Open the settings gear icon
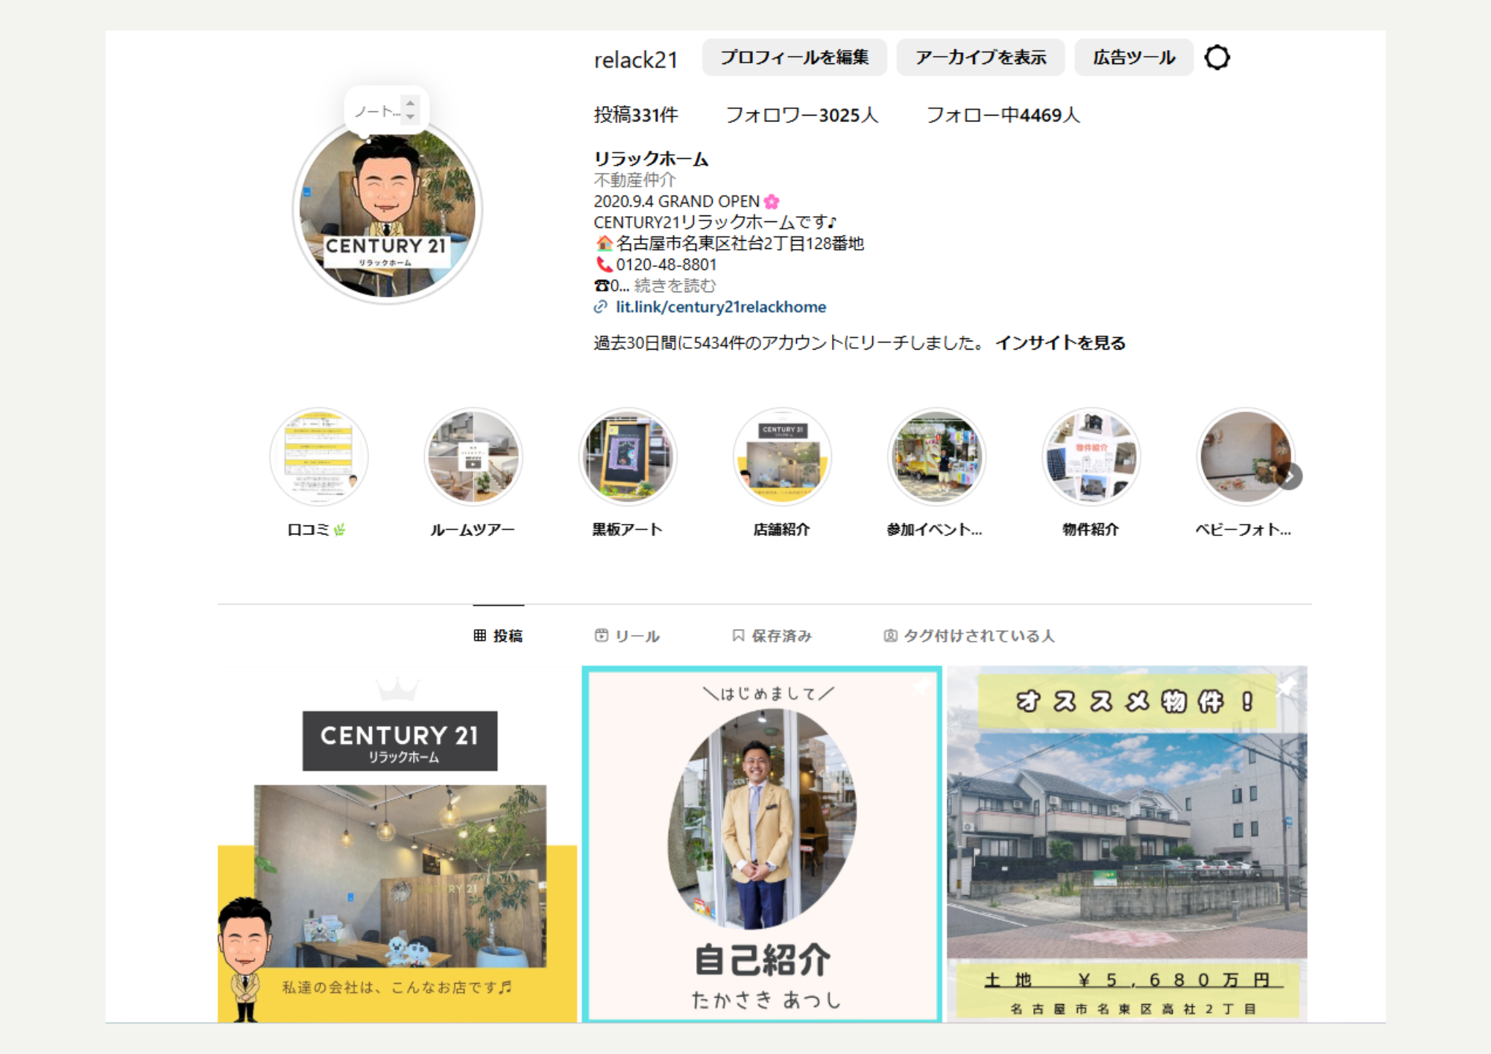 [1217, 57]
